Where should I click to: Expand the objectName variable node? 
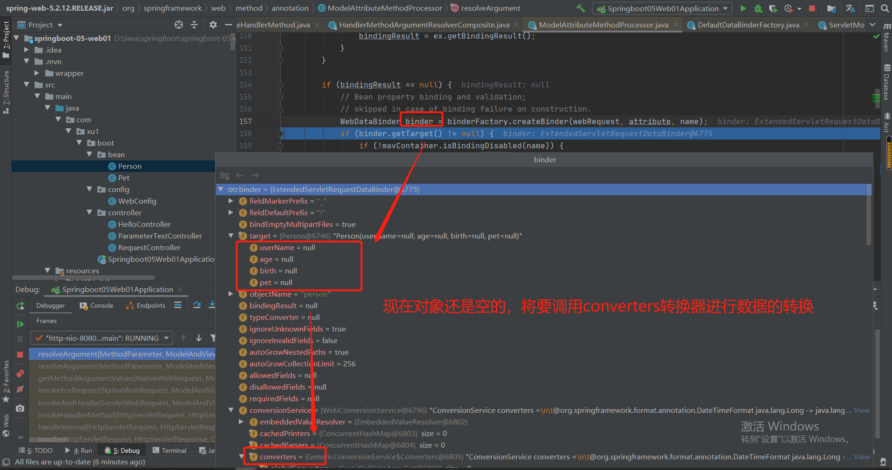tap(230, 294)
